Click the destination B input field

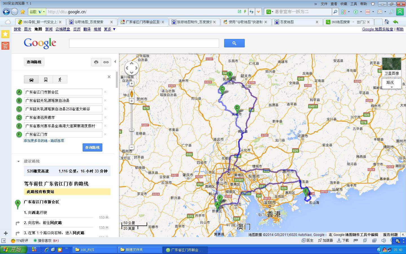click(x=63, y=100)
